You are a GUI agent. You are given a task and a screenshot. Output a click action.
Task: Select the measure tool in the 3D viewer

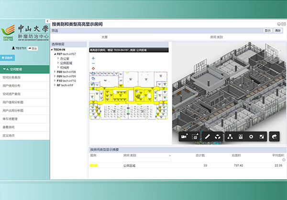[x=208, y=137]
